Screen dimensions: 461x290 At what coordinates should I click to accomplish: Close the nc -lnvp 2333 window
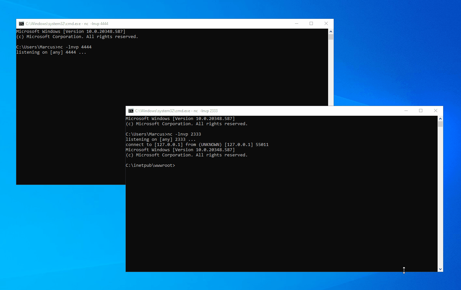(436, 111)
